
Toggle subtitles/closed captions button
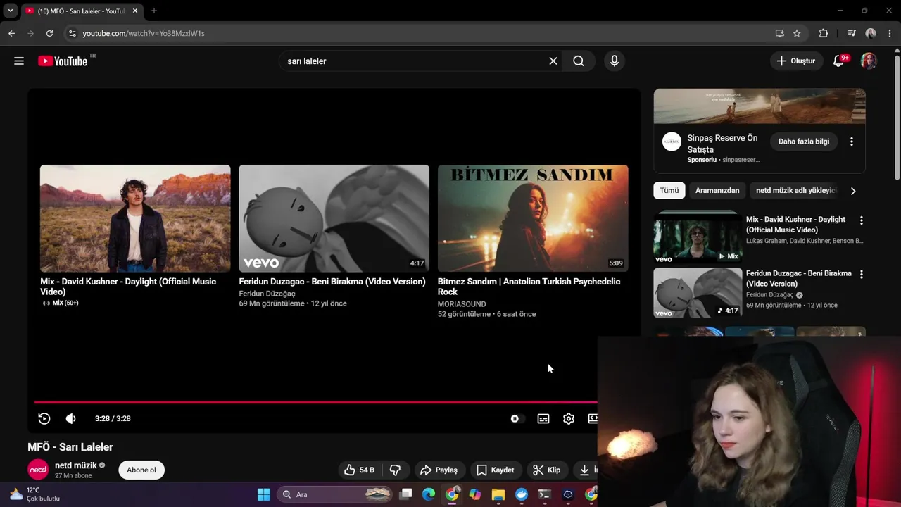coord(543,418)
